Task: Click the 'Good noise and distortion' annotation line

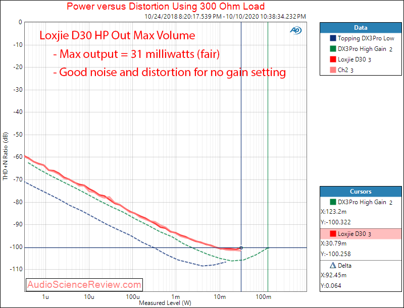Action: 169,72
